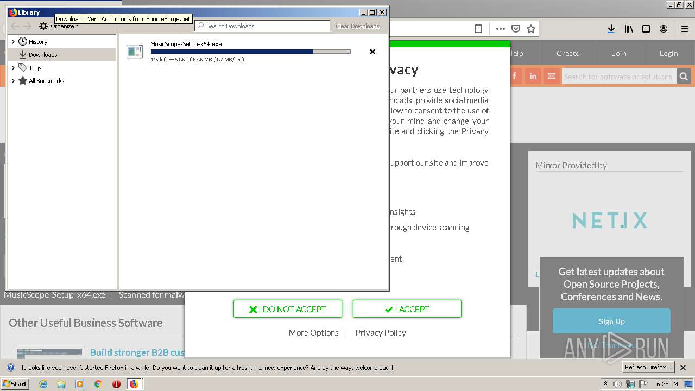Go forward using Library forward arrow
695x391 pixels.
click(x=28, y=26)
